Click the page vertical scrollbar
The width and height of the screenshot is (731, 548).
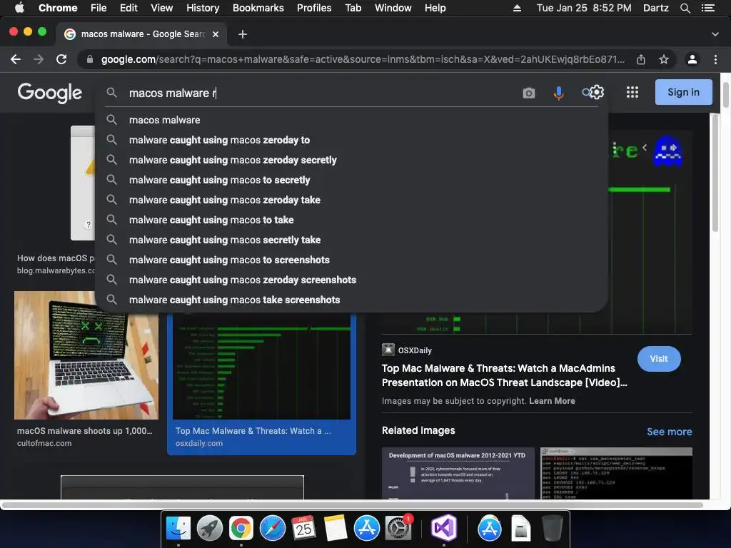(x=726, y=95)
